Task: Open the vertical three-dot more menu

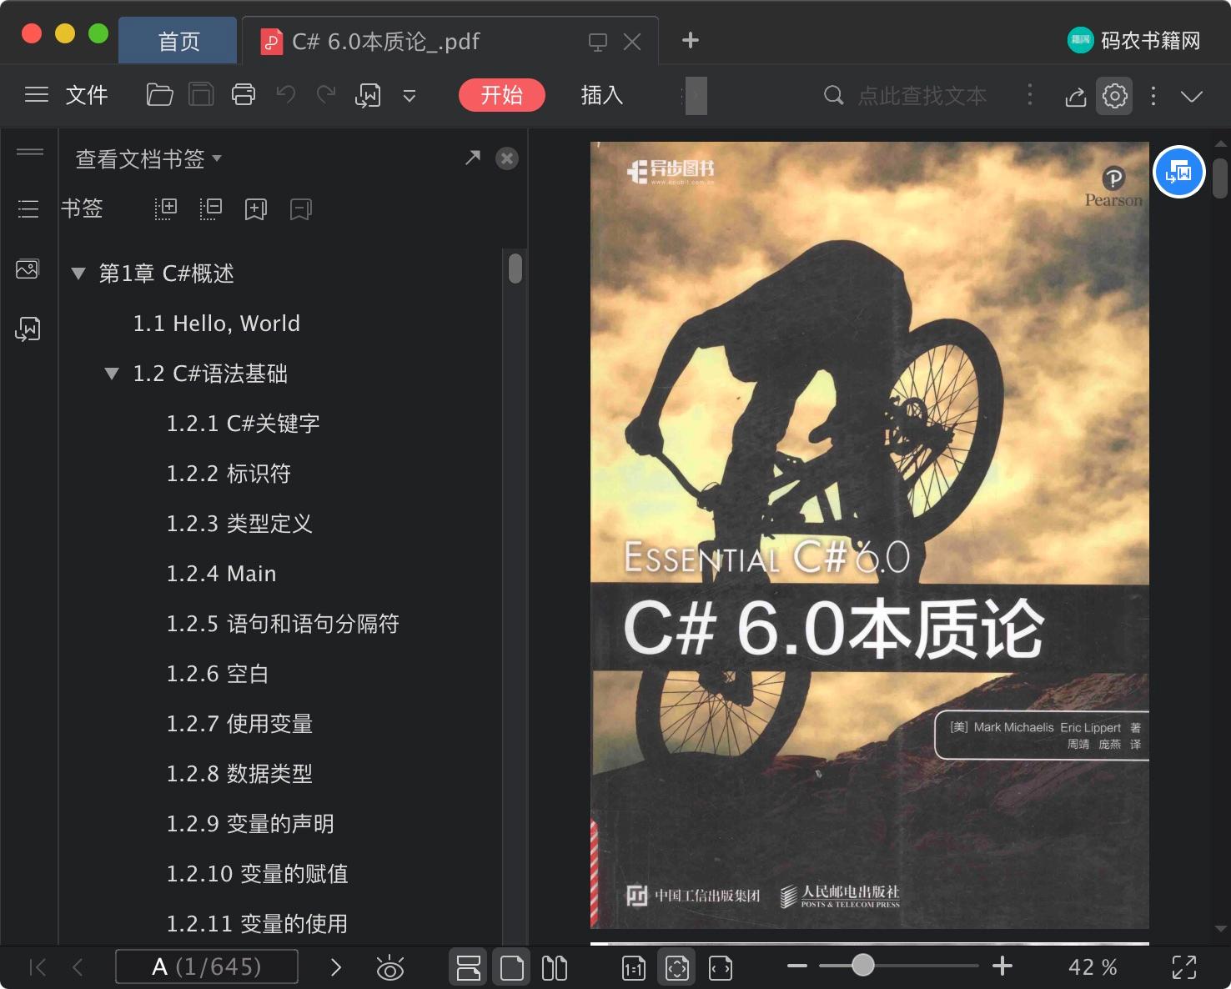Action: click(x=1153, y=96)
